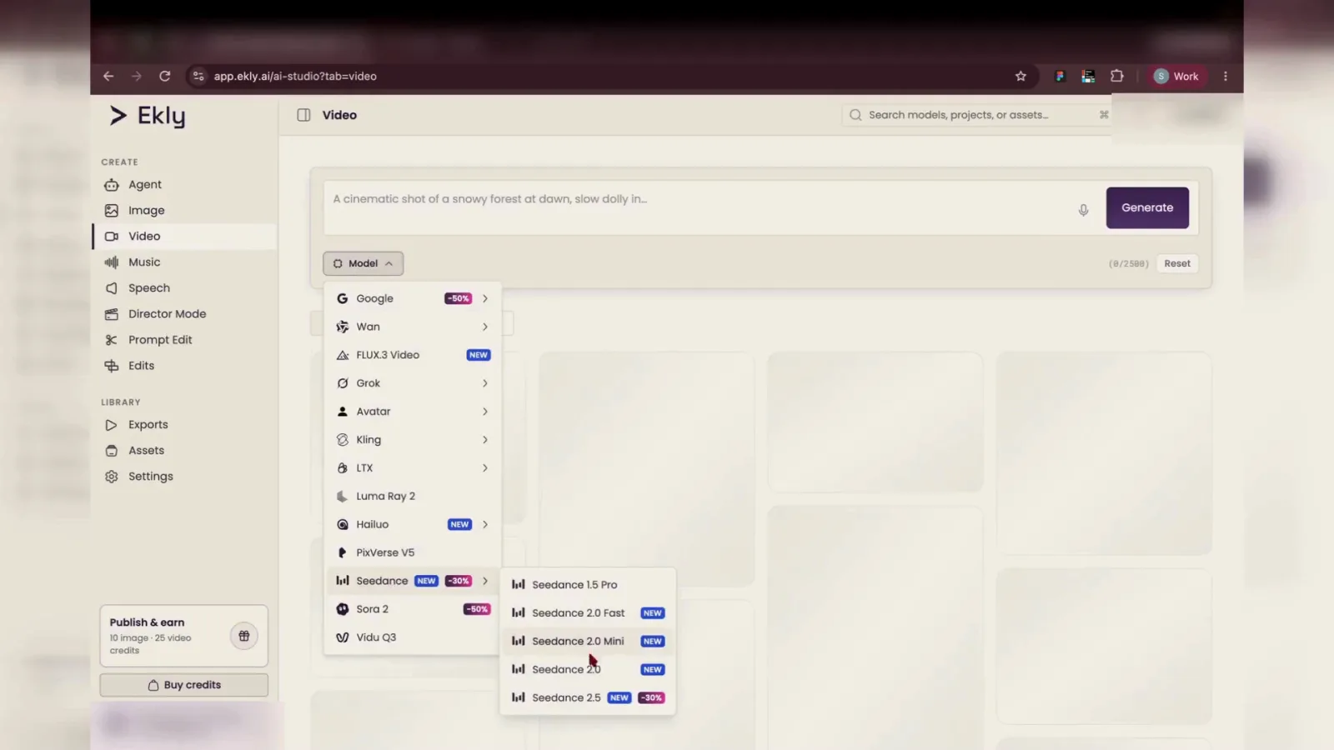The width and height of the screenshot is (1334, 750).
Task: Click the address bar URL
Action: click(x=295, y=76)
